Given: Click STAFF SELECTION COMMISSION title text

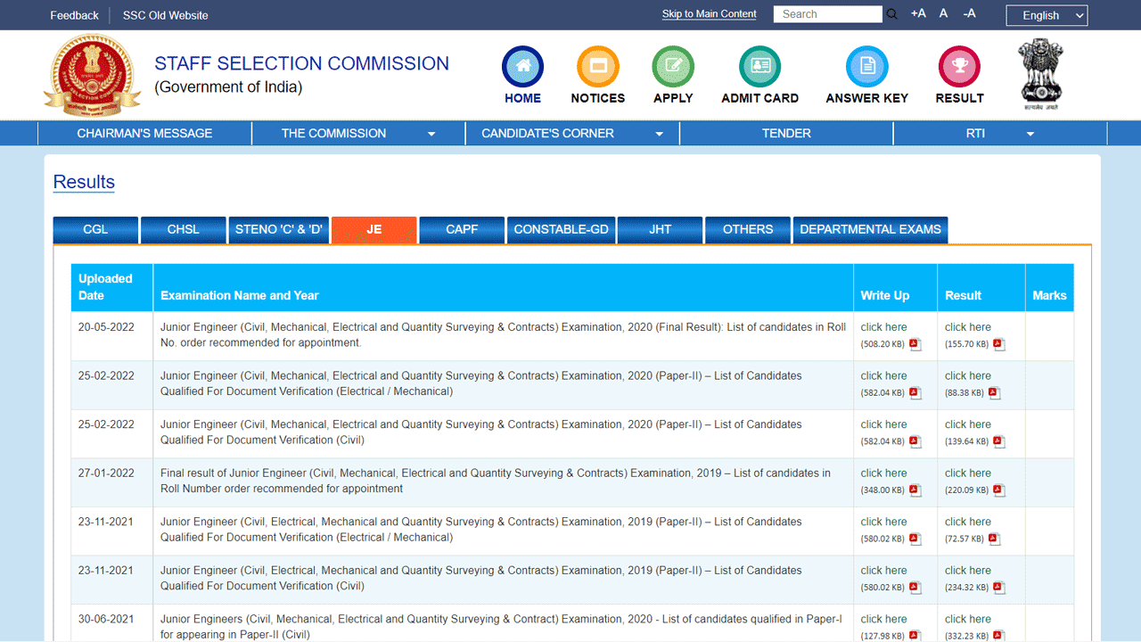Looking at the screenshot, I should [301, 63].
